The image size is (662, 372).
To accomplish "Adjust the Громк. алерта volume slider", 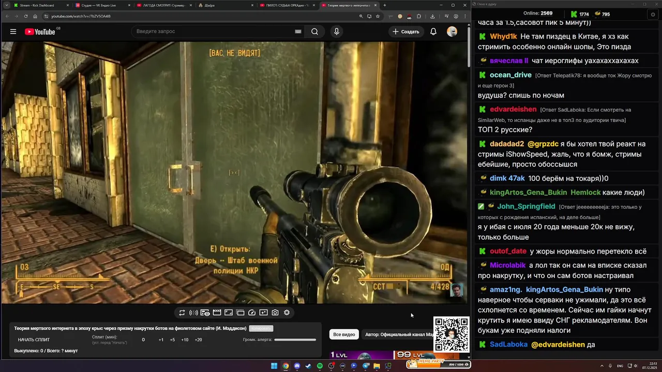I will pyautogui.click(x=295, y=340).
